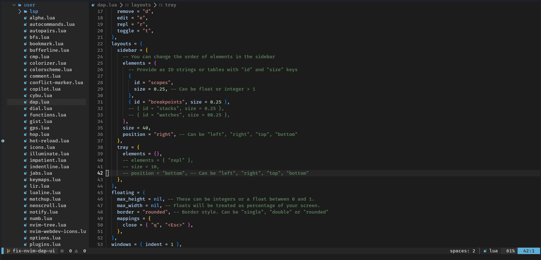
Task: Select nvim-webdev-icons.lua entry
Action: coord(58,232)
